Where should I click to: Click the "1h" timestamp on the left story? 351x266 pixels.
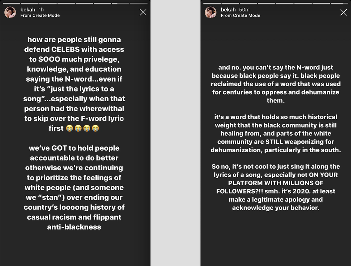tap(42, 10)
